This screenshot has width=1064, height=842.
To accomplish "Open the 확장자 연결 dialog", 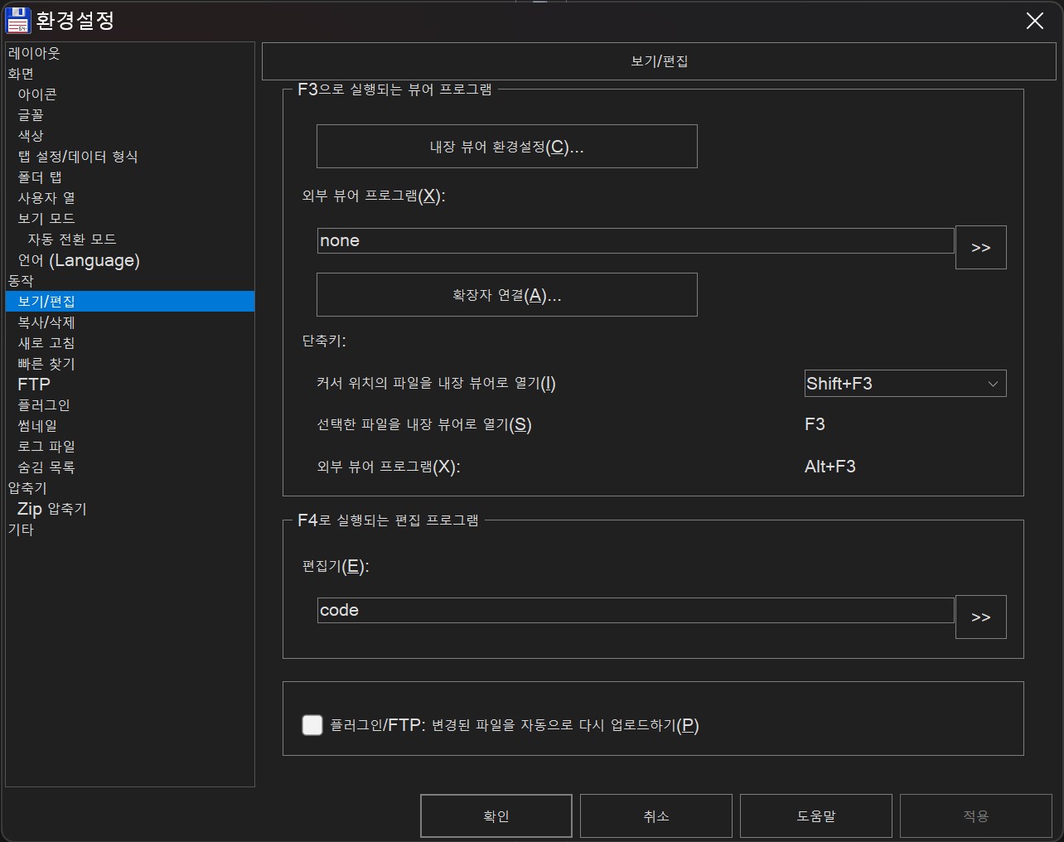I will coord(506,295).
